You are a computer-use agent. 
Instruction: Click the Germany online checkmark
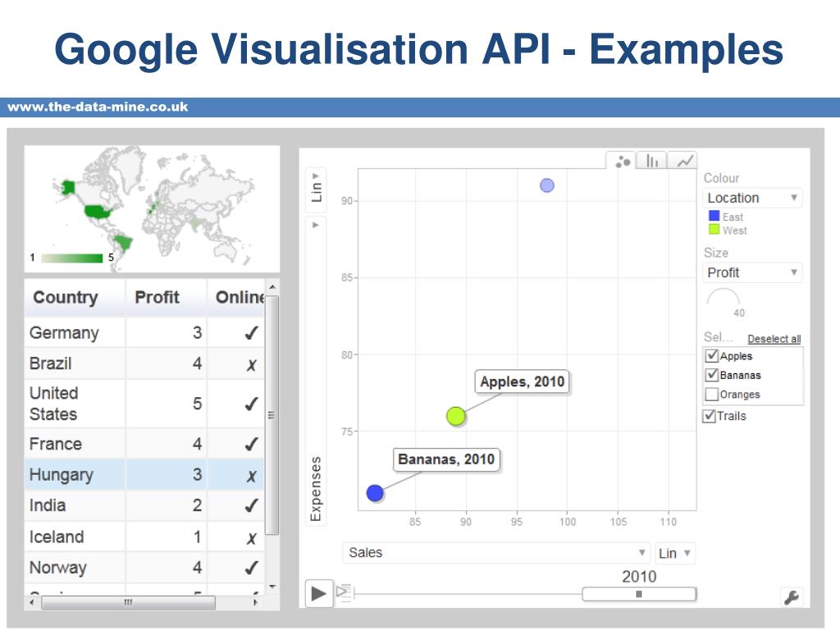[251, 333]
